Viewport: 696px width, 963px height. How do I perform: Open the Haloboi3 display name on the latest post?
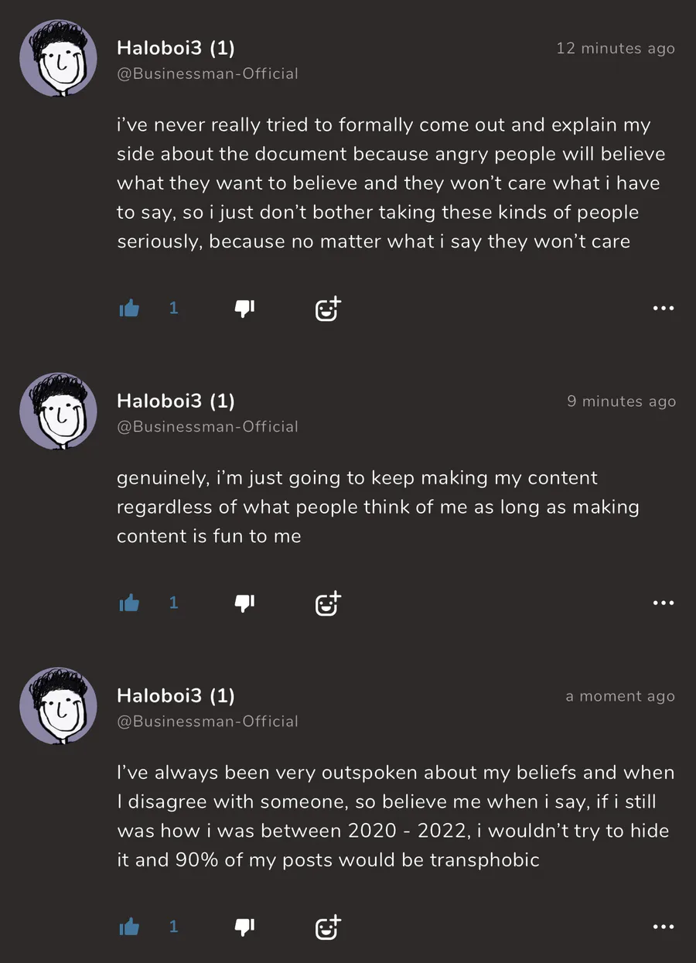(x=176, y=695)
